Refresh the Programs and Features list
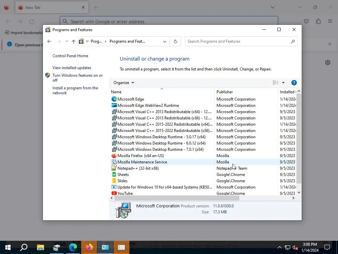The width and height of the screenshot is (338, 254). [x=176, y=41]
